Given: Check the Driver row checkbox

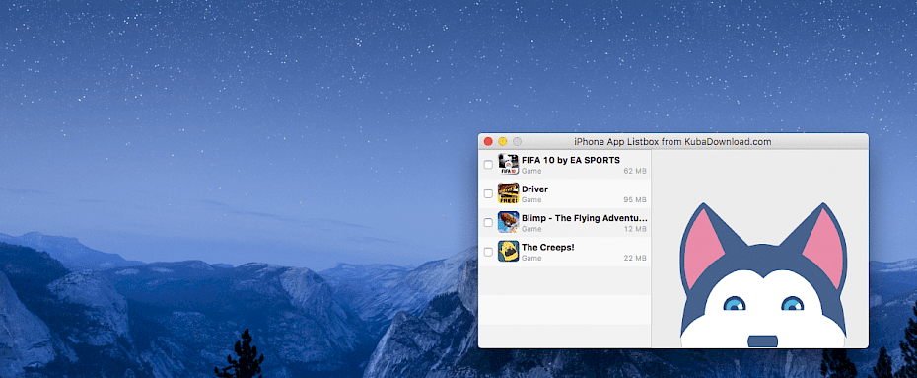Looking at the screenshot, I should click(x=488, y=193).
